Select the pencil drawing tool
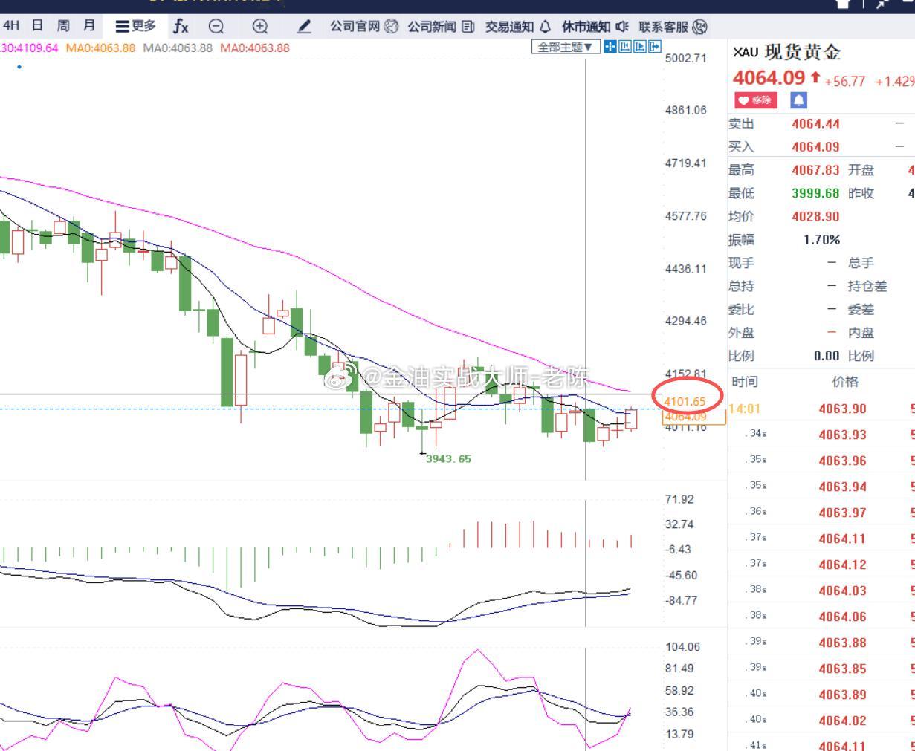Viewport: 915px width, 751px height. 304,27
